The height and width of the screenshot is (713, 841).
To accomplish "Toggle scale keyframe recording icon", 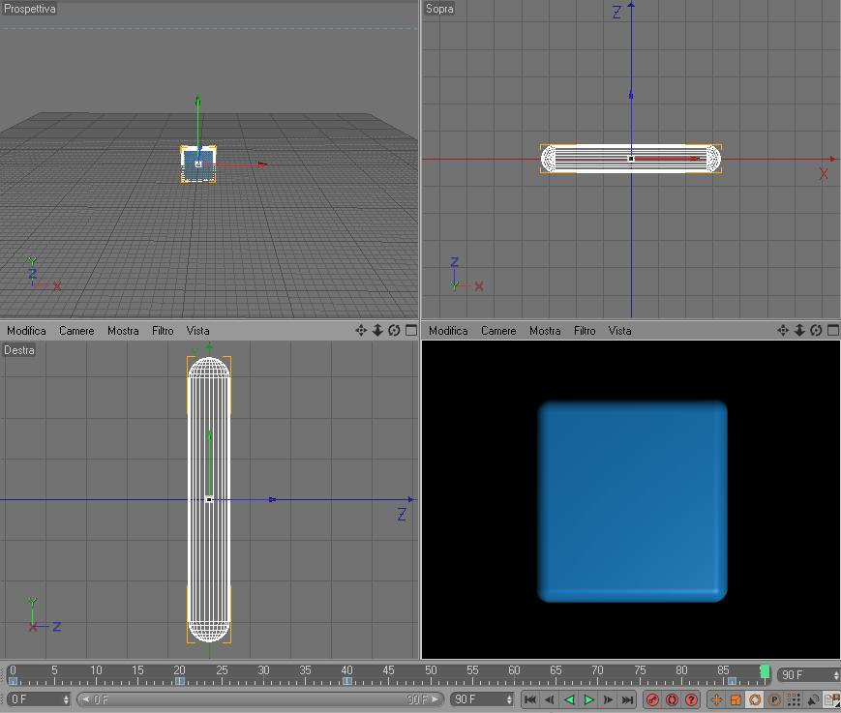I will [x=736, y=699].
